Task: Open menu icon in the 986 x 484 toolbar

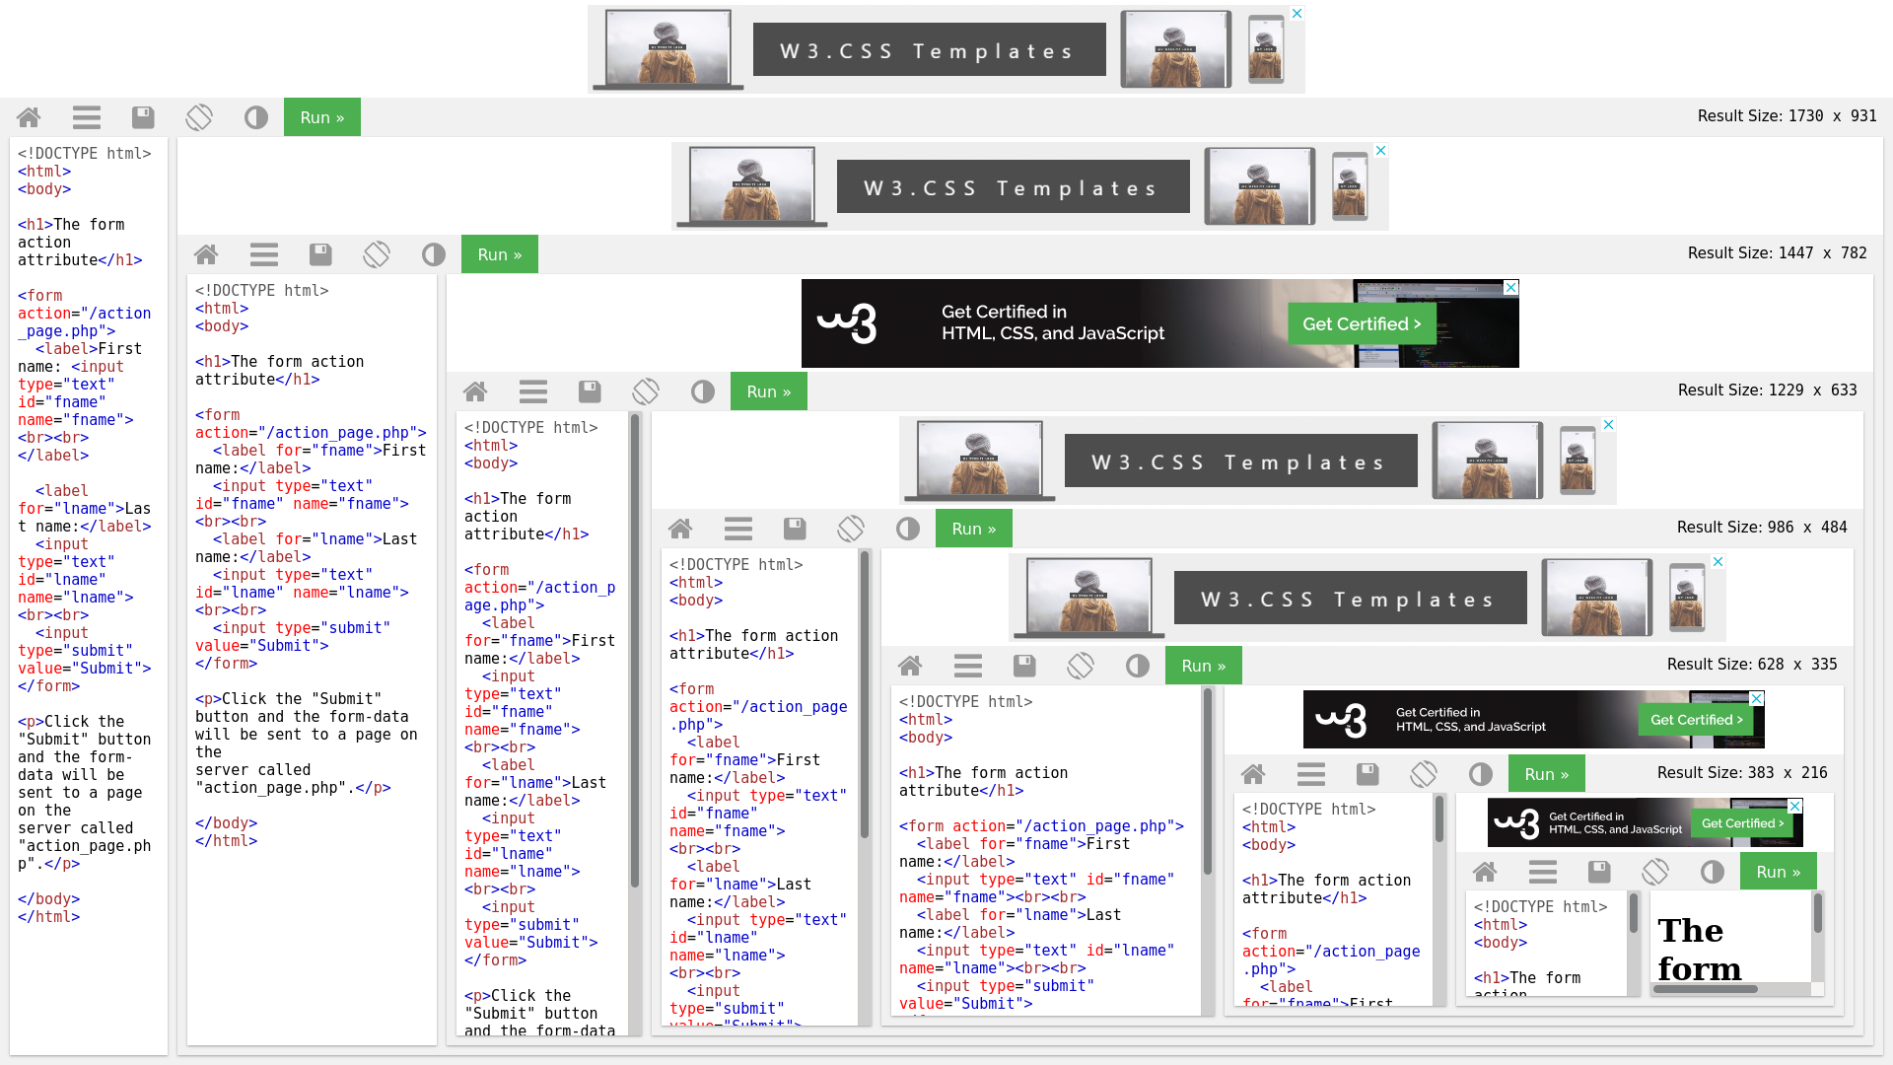Action: 738,530
